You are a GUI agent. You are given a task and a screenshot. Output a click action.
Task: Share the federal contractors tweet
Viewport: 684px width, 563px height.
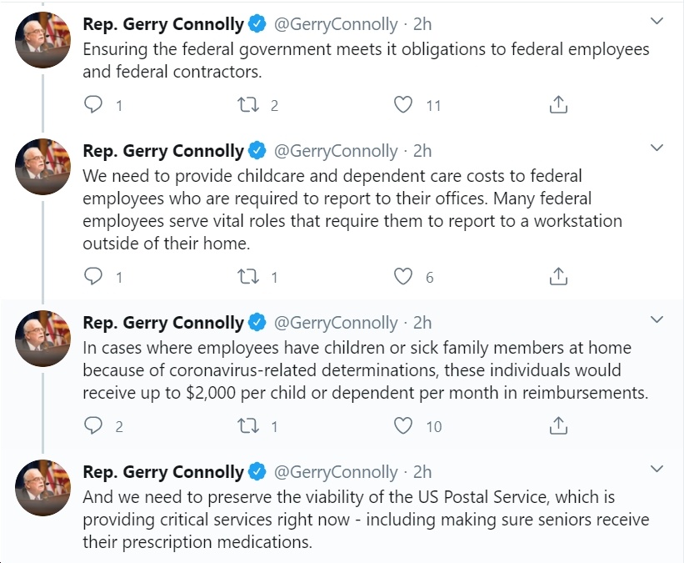point(558,105)
